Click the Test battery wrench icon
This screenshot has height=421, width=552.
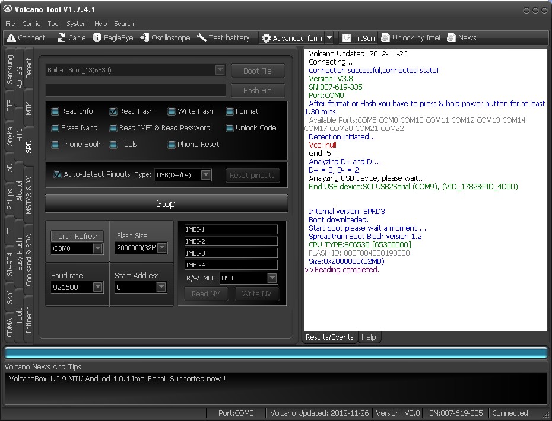202,37
